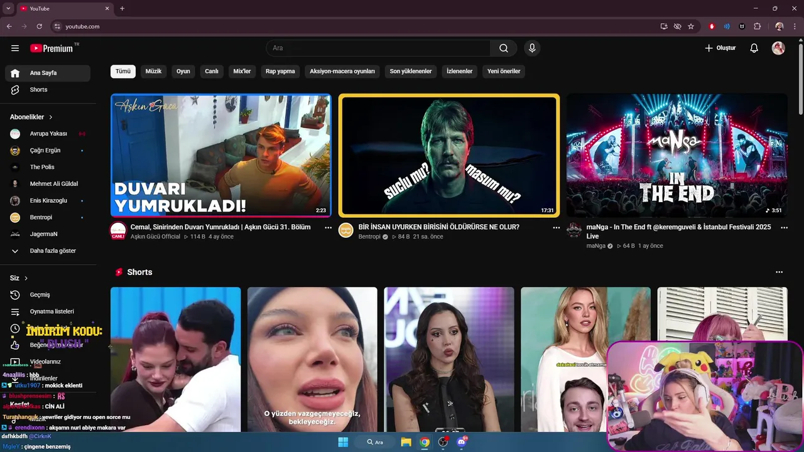
Task: Open Çağrı Ergün channel subscription
Action: coord(48,151)
